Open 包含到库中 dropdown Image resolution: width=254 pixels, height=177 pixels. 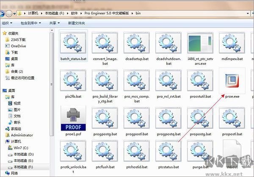(x=31, y=23)
